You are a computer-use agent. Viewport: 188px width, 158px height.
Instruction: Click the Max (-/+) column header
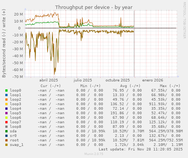pyautogui.click(x=170, y=86)
